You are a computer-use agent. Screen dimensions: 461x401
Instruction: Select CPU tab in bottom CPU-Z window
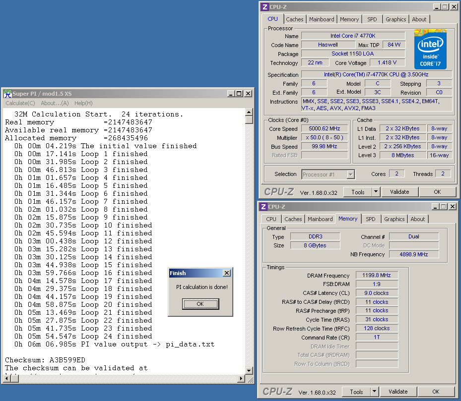coord(271,219)
